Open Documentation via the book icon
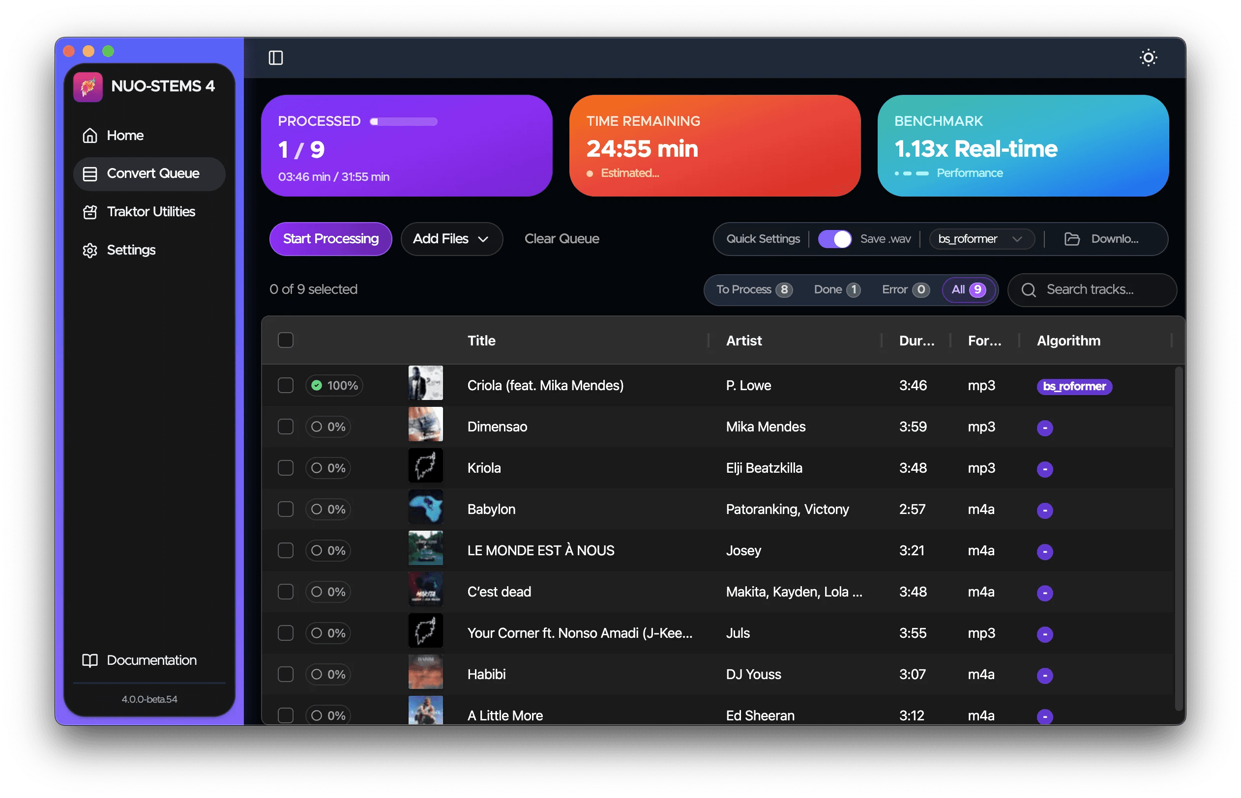 [x=89, y=660]
